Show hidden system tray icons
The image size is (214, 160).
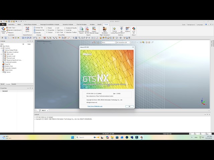pyautogui.click(x=192, y=137)
